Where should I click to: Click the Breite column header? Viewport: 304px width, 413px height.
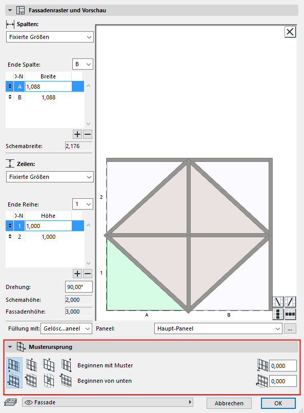click(48, 76)
